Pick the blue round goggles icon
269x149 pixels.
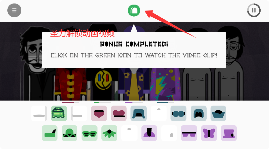tap(178, 113)
